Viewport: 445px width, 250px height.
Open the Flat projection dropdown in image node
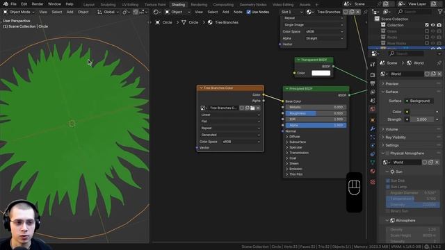[230, 122]
